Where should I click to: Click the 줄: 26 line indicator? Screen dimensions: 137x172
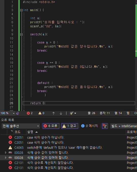[x=91, y=113]
